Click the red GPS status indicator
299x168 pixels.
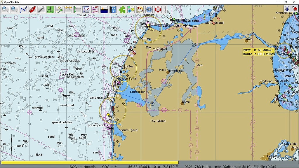pos(295,8)
